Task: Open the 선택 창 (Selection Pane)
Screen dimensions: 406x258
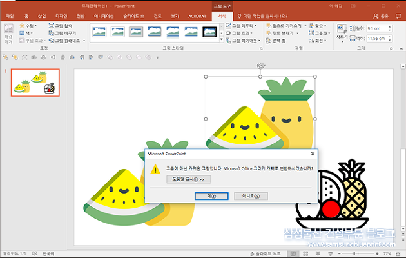Action: pyautogui.click(x=276, y=41)
